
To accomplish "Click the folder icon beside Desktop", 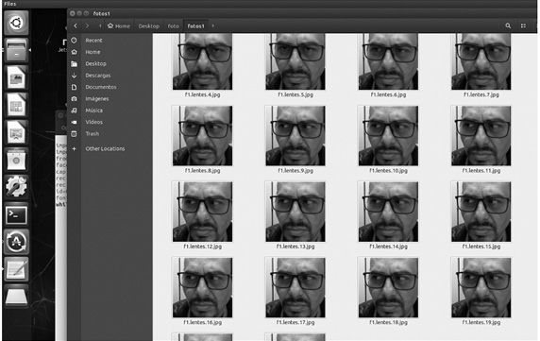I will pos(74,63).
